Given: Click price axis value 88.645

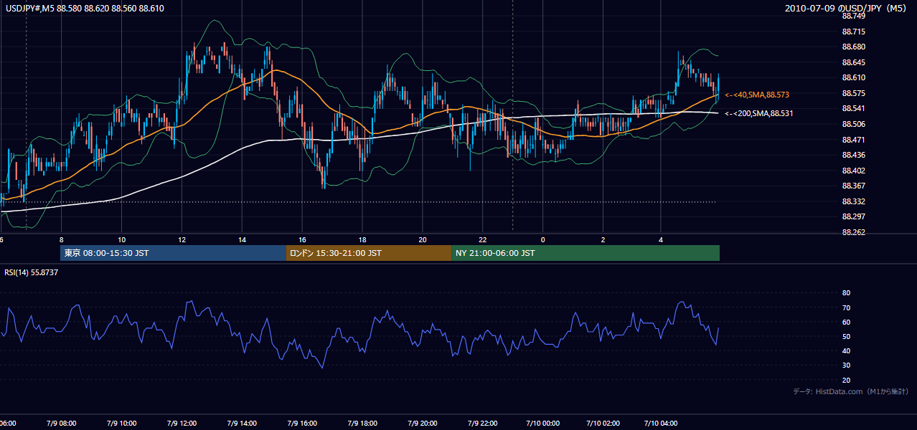Looking at the screenshot, I should [853, 62].
